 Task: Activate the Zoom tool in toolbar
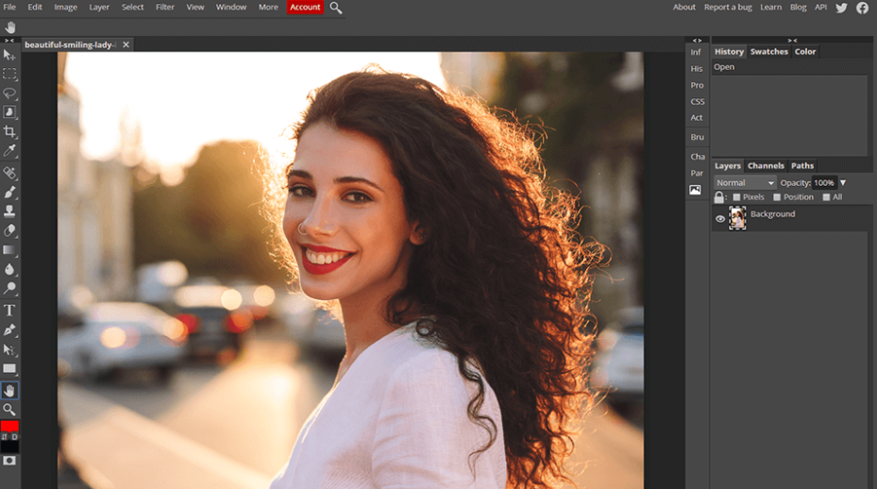click(9, 409)
